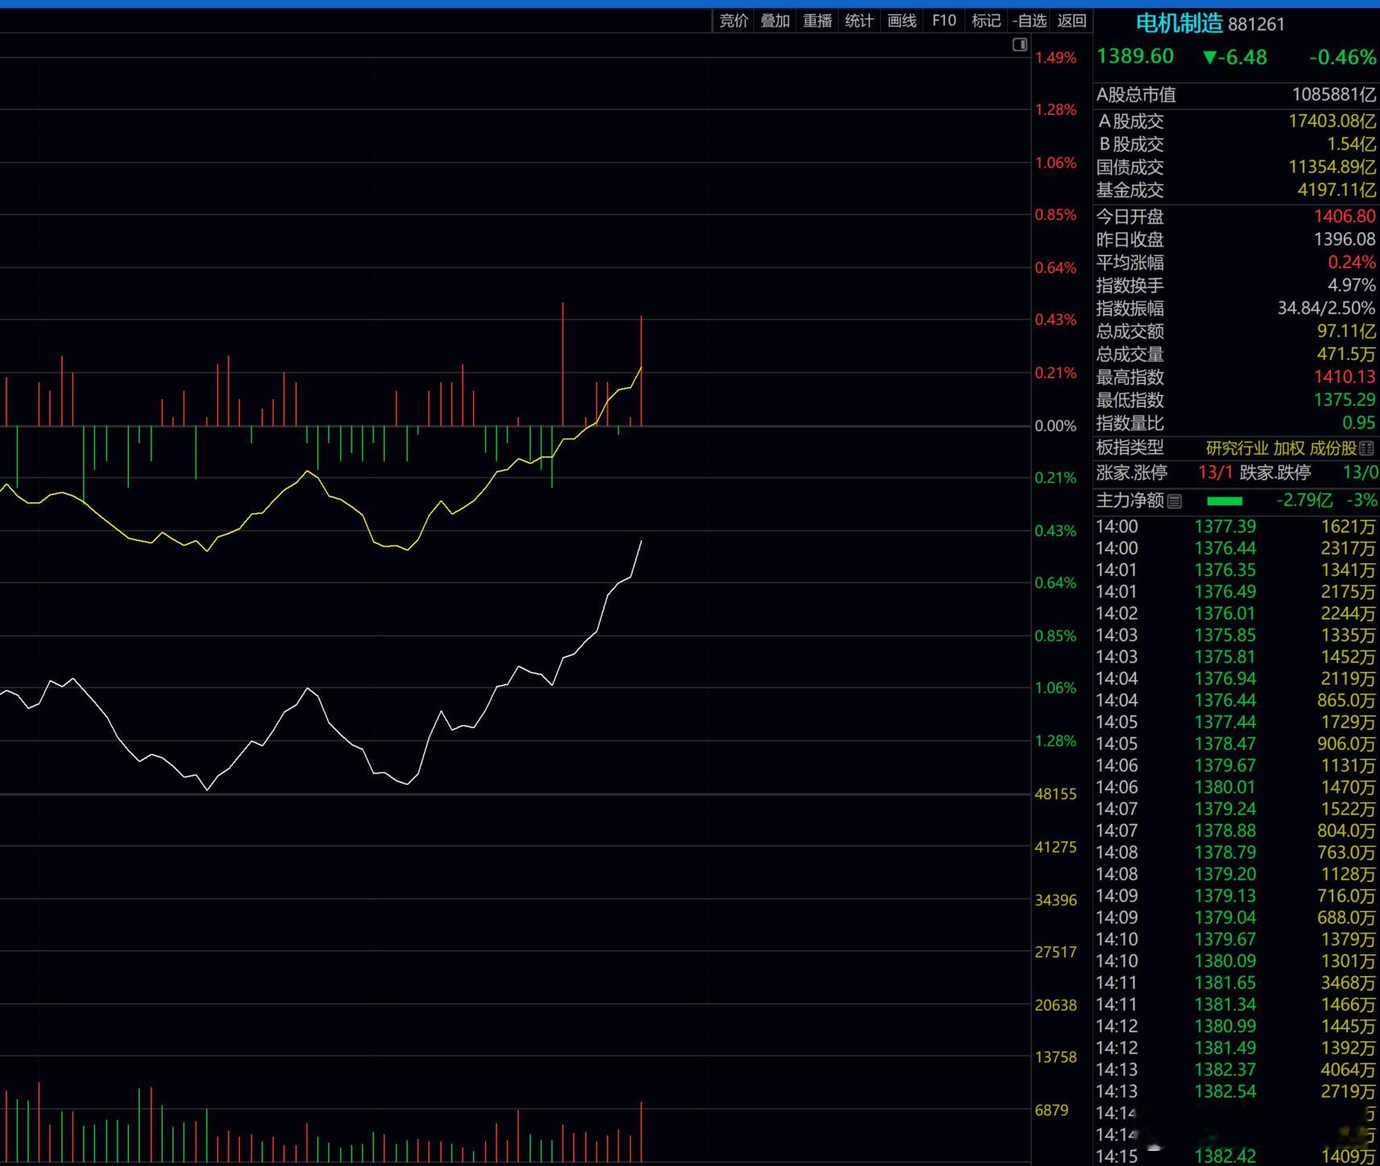
Task: Click the 指数换手 value 4.97%
Action: 1352,286
